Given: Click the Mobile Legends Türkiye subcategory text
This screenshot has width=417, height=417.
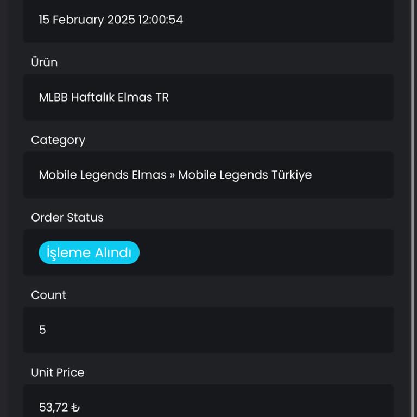Looking at the screenshot, I should (245, 175).
